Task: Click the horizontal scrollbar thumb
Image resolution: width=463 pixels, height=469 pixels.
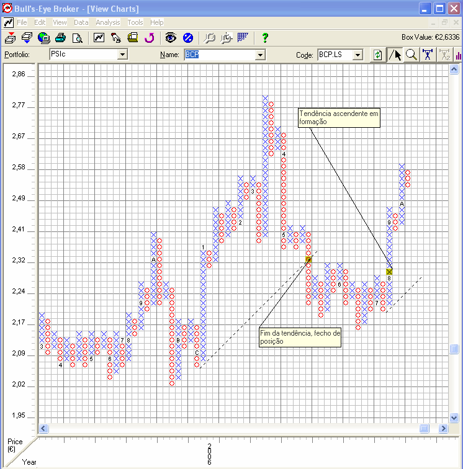Action: click(424, 428)
